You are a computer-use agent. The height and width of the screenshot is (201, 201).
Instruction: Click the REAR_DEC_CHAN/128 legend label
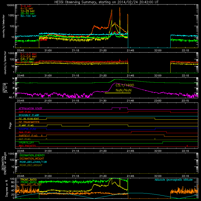click(x=33, y=162)
